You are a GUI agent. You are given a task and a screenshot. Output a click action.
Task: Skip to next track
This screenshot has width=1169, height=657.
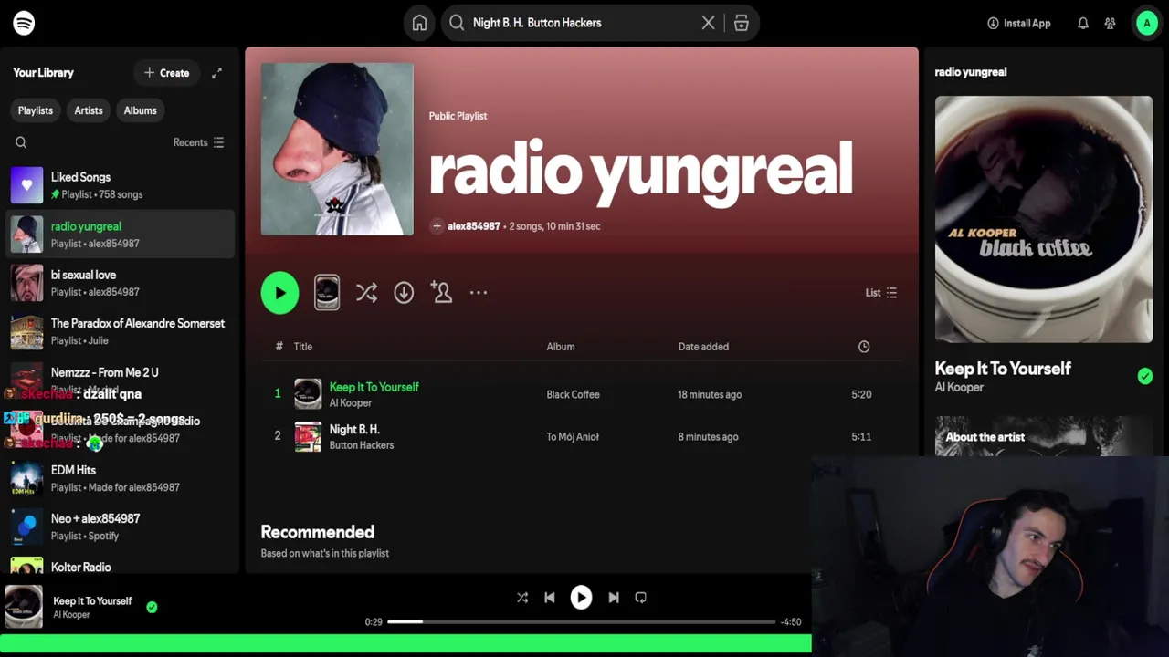pos(614,598)
